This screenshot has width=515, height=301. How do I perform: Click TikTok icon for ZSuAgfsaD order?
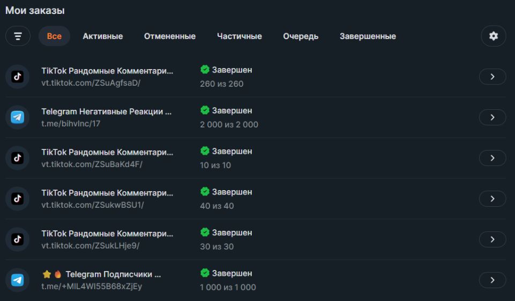pyautogui.click(x=18, y=77)
